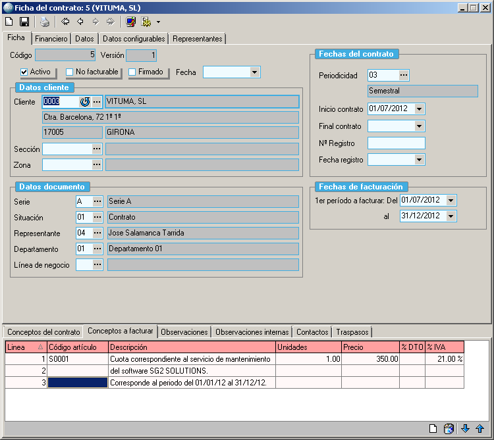Screen dimensions: 494x440
Task: Click the Periodicidad code field 03
Action: tap(383, 75)
